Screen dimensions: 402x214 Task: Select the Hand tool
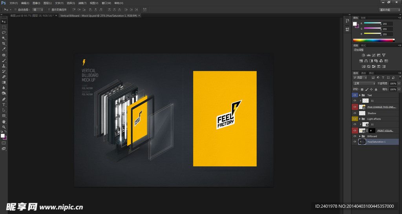pyautogui.click(x=4, y=122)
